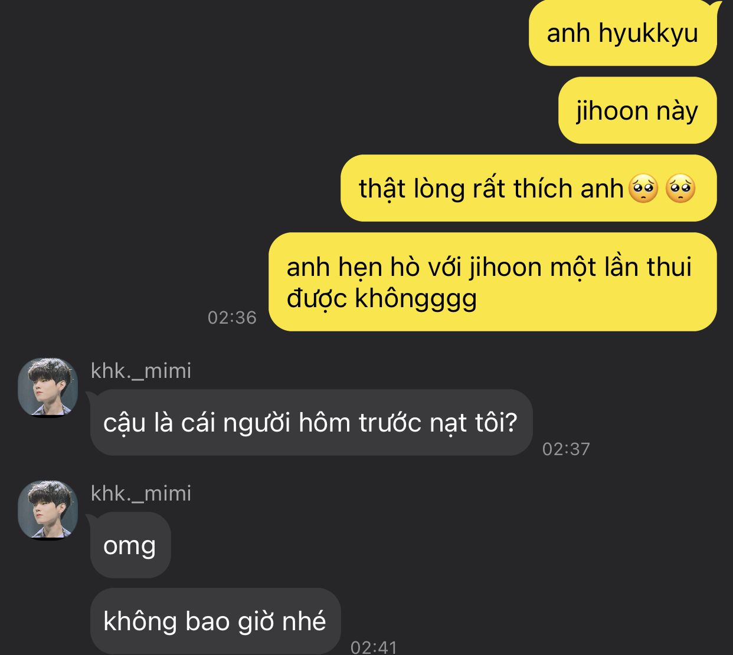
Task: Open khk._mimi profile name above 'cậu là' message
Action: [141, 371]
